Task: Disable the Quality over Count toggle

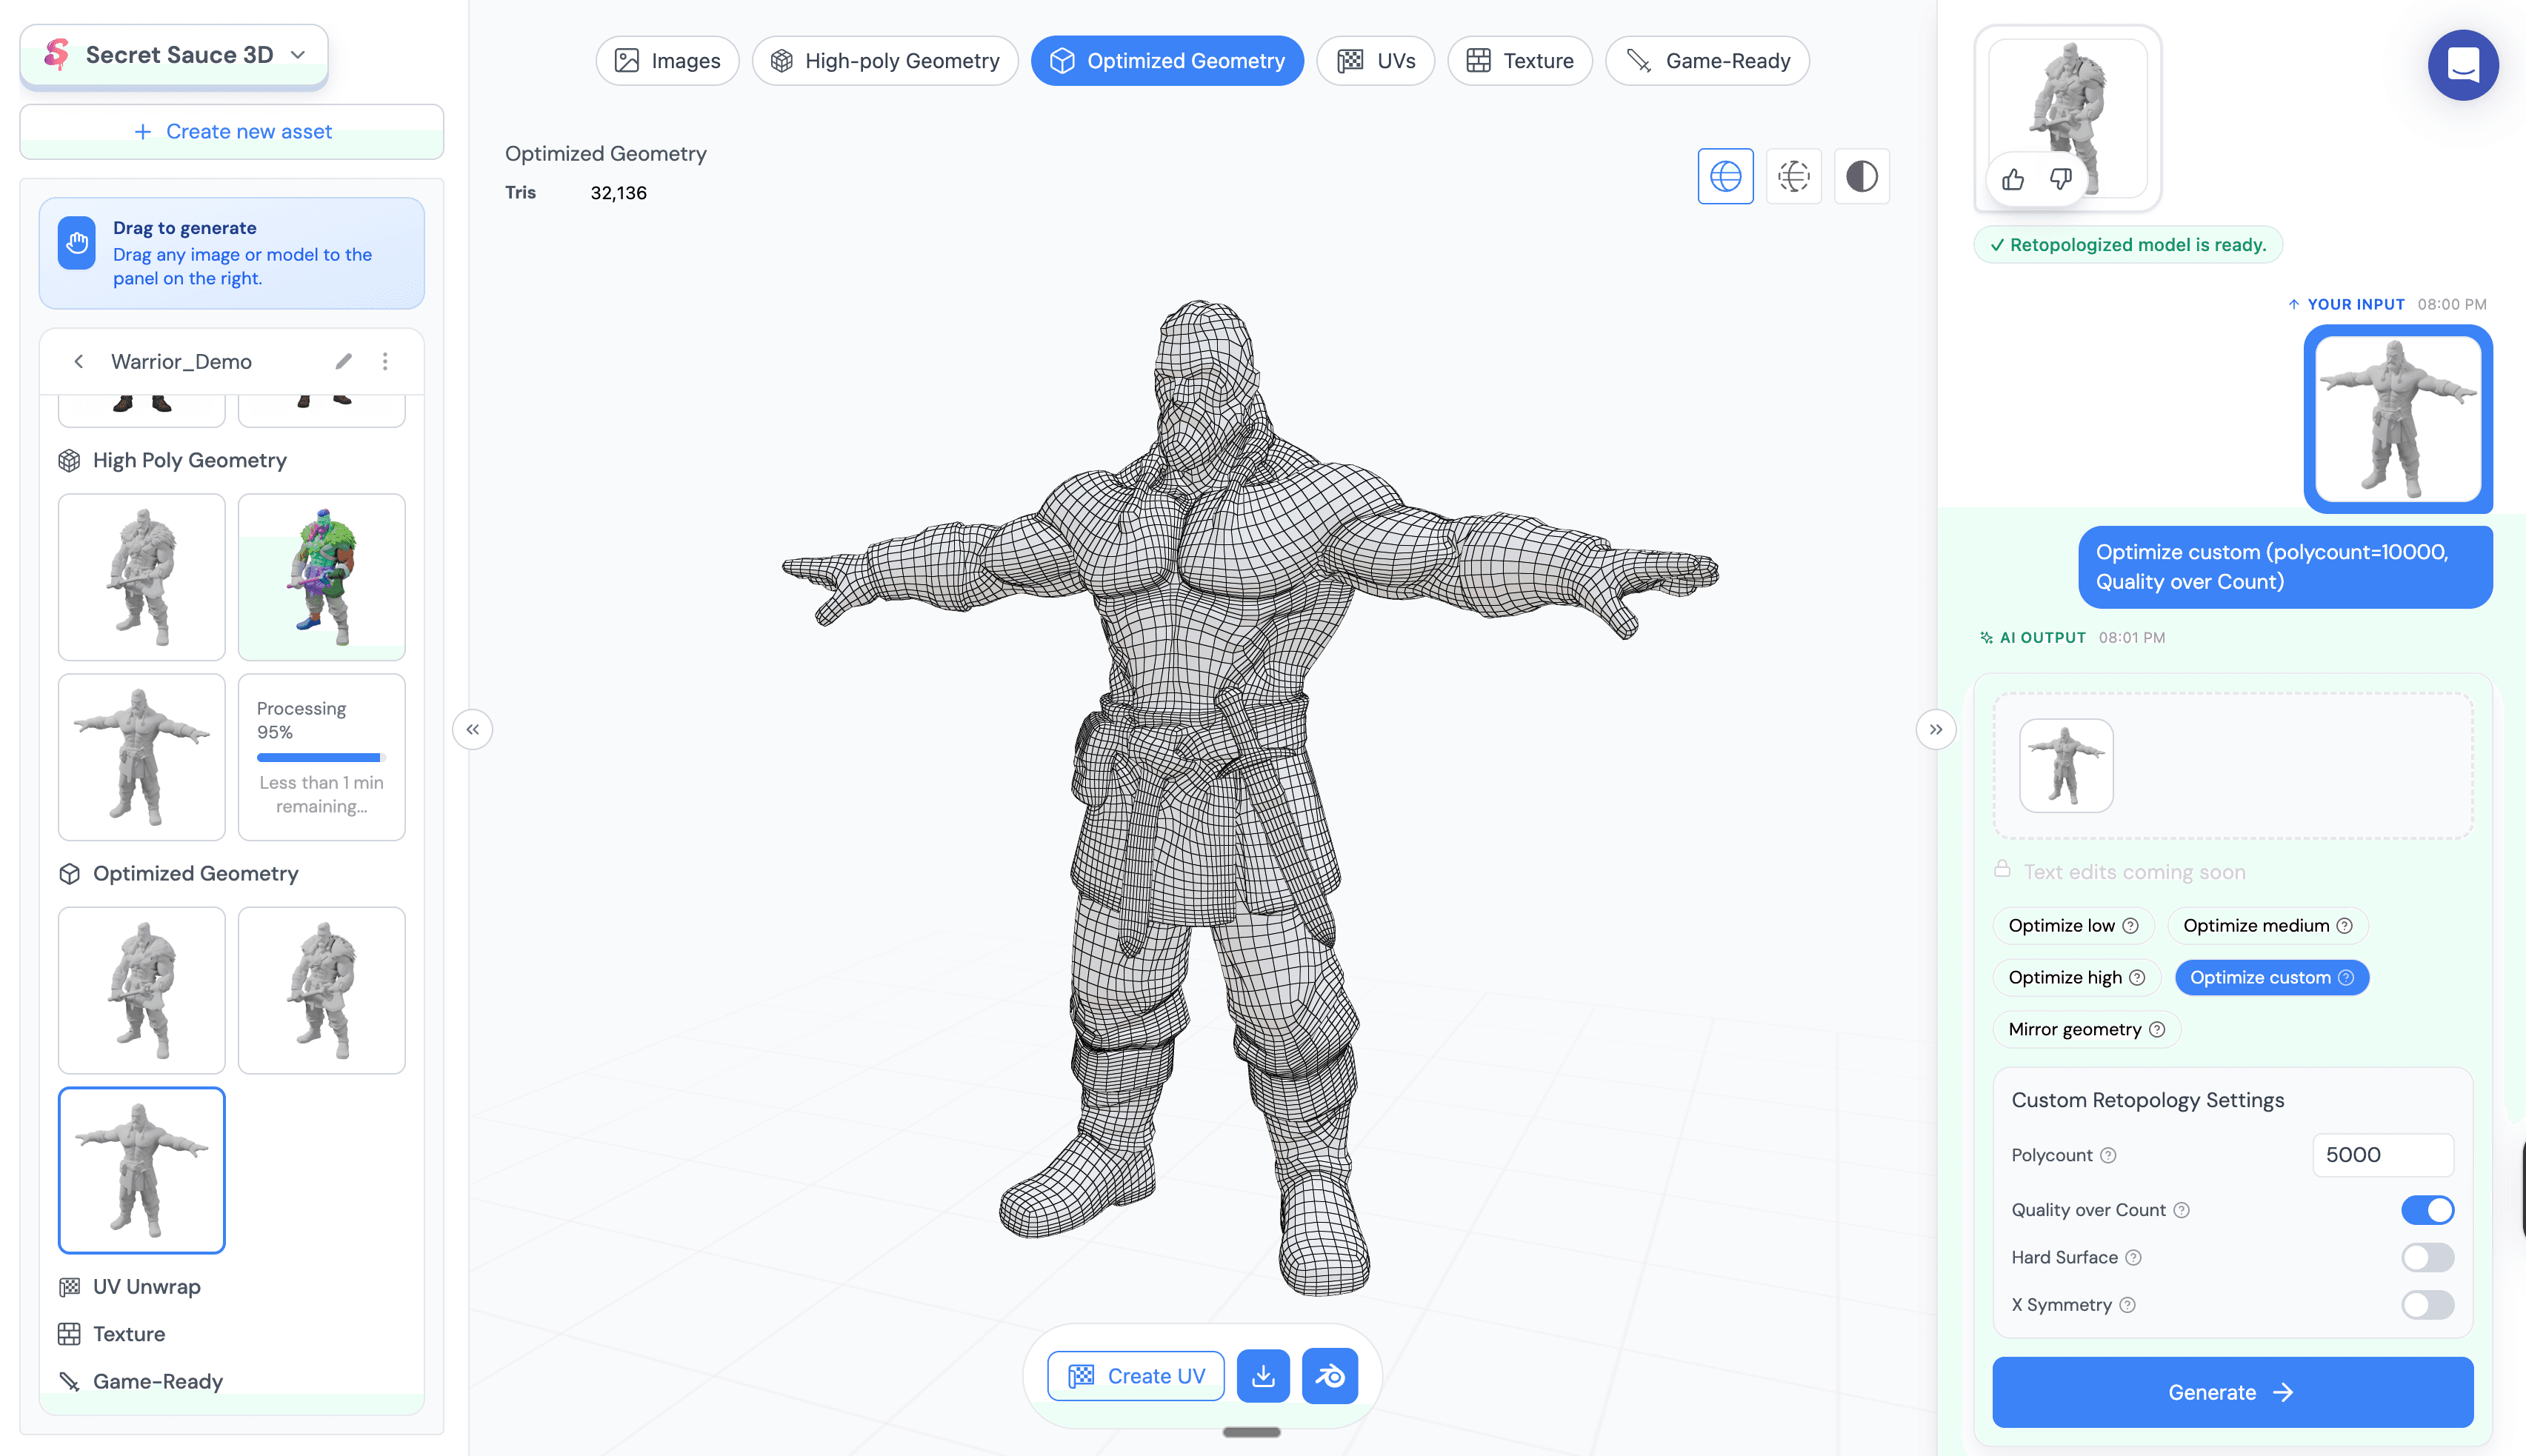Action: click(2428, 1210)
